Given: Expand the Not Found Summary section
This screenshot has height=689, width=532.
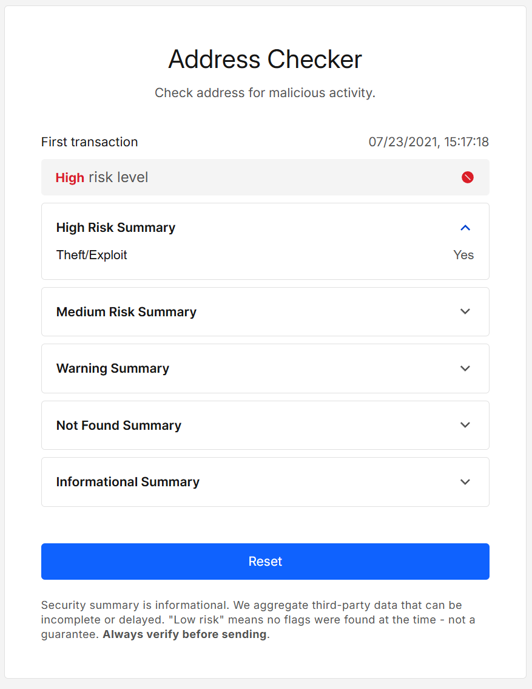Looking at the screenshot, I should [465, 425].
